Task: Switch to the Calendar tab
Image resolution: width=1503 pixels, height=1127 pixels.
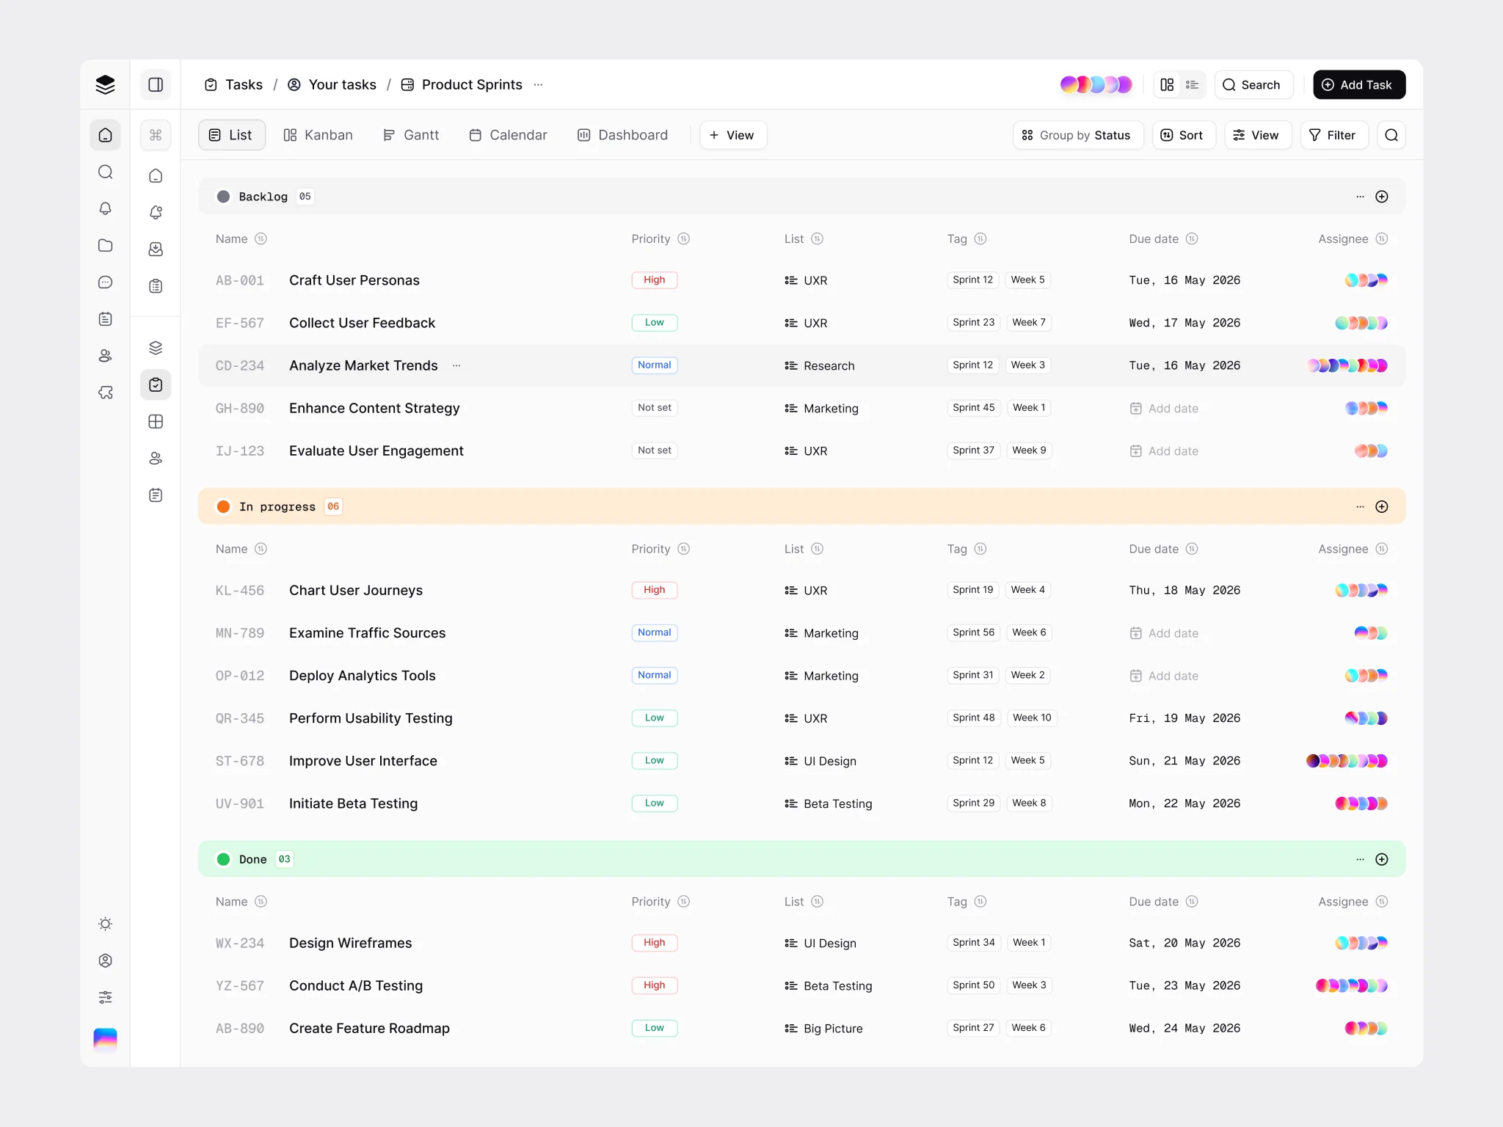Action: coord(509,135)
